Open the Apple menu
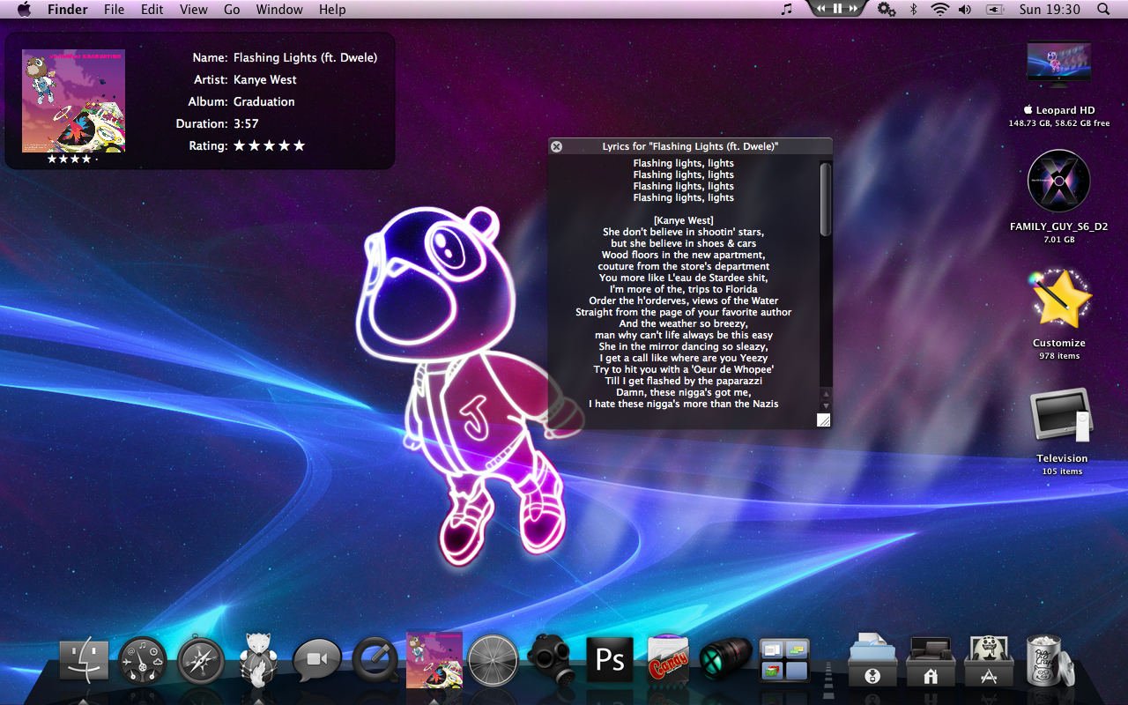Screen dimensions: 1128x705 coord(24,9)
